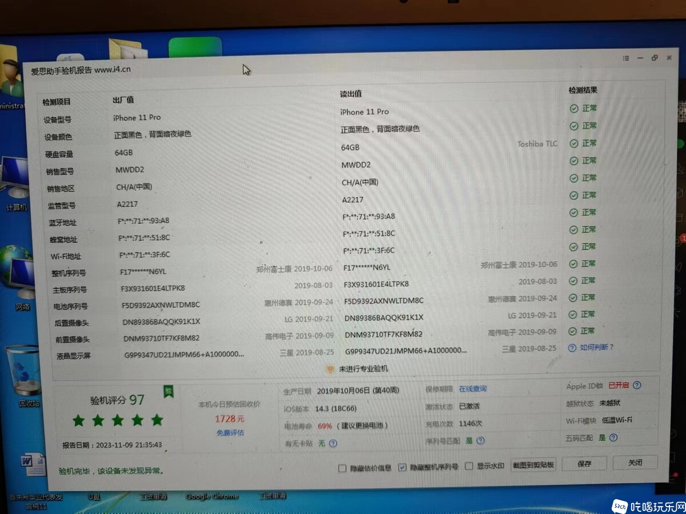This screenshot has width=686, height=514.
Task: Click the 保存 button
Action: coord(584,464)
